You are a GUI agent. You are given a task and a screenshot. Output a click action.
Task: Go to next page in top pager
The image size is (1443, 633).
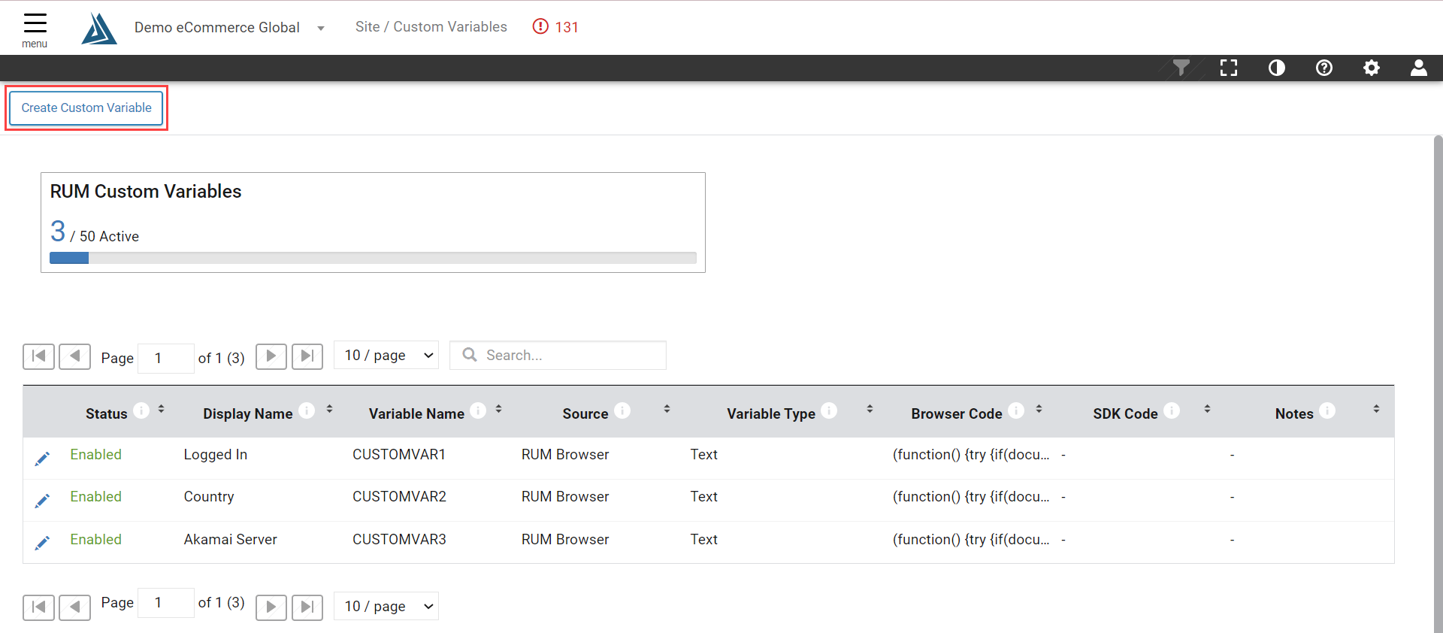[x=271, y=356]
